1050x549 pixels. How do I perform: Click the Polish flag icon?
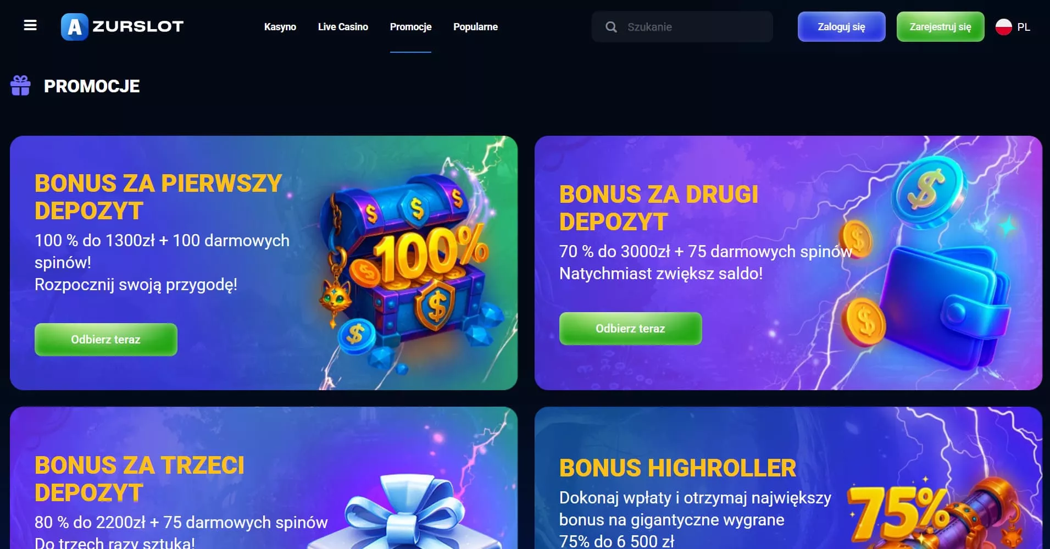click(1003, 26)
